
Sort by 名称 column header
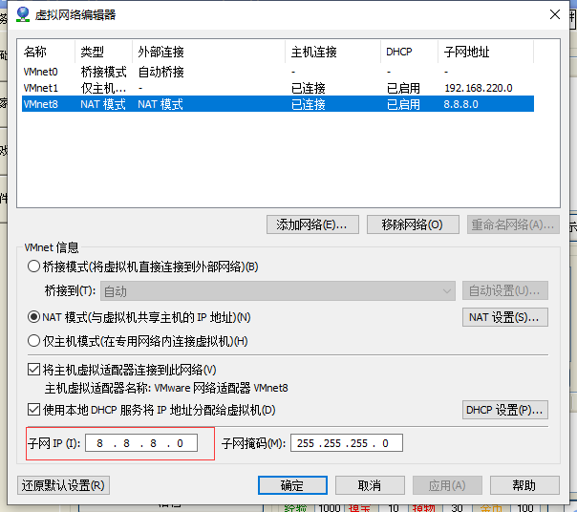[x=48, y=52]
